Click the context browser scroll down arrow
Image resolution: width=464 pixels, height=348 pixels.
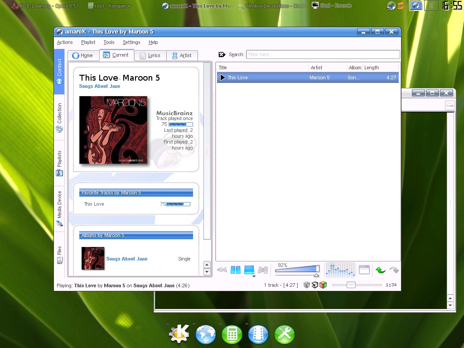click(207, 272)
